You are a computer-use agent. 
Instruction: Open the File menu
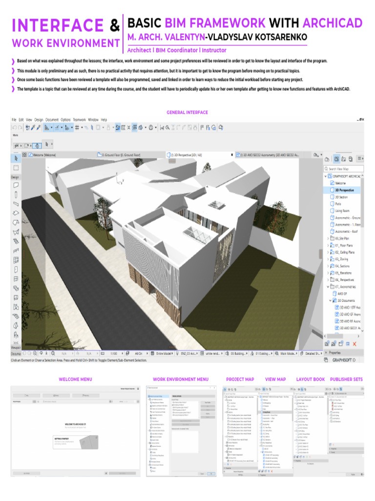[14, 120]
